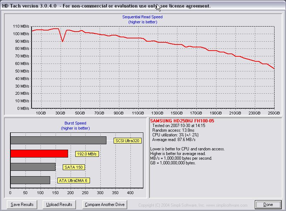
Task: Select the gray SCSI Ultra320 bar
Action: [58, 140]
